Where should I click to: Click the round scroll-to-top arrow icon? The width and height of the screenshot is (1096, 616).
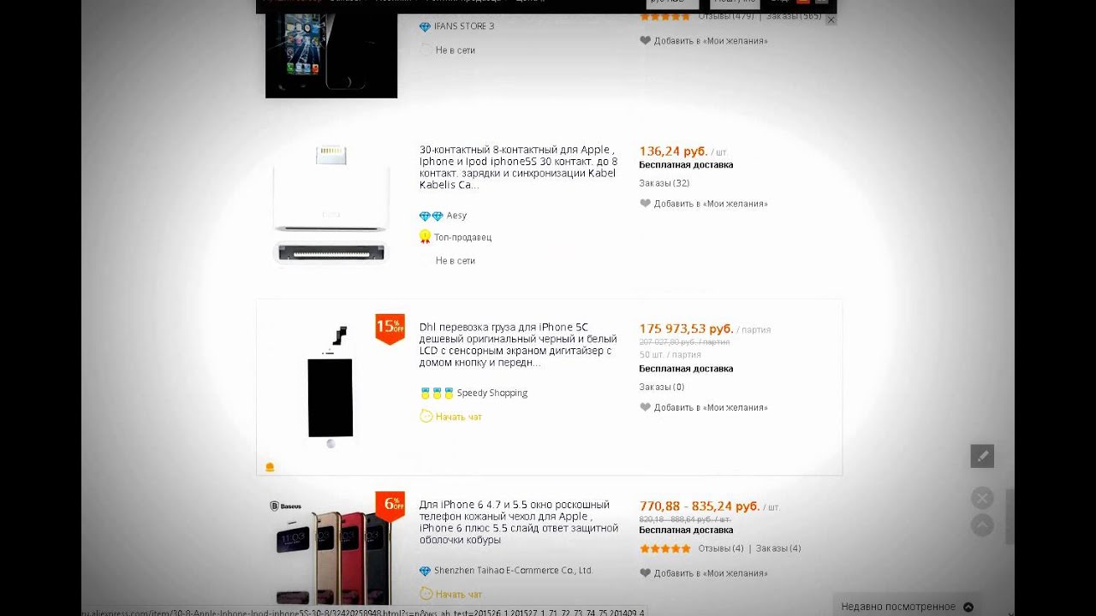982,524
